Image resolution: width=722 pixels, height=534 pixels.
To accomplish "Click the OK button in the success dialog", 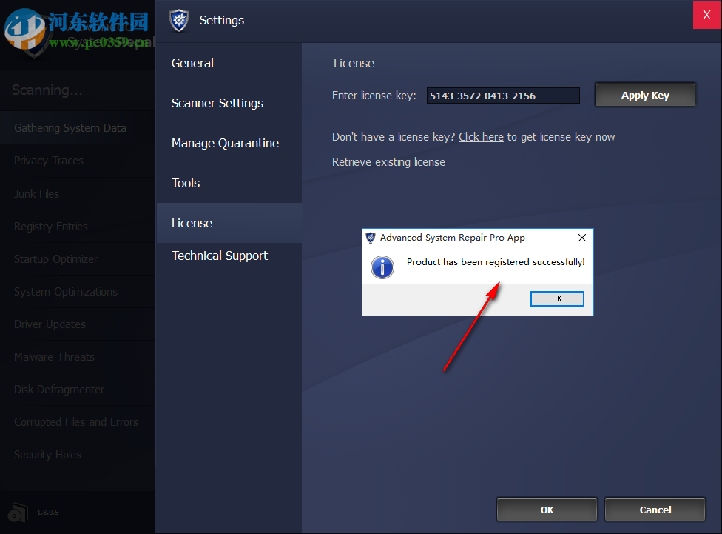I will point(557,298).
